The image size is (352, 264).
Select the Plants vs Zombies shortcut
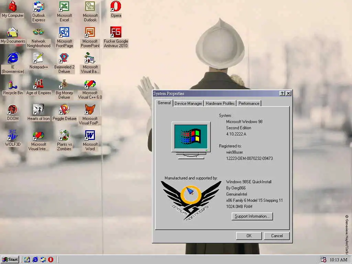64,141
